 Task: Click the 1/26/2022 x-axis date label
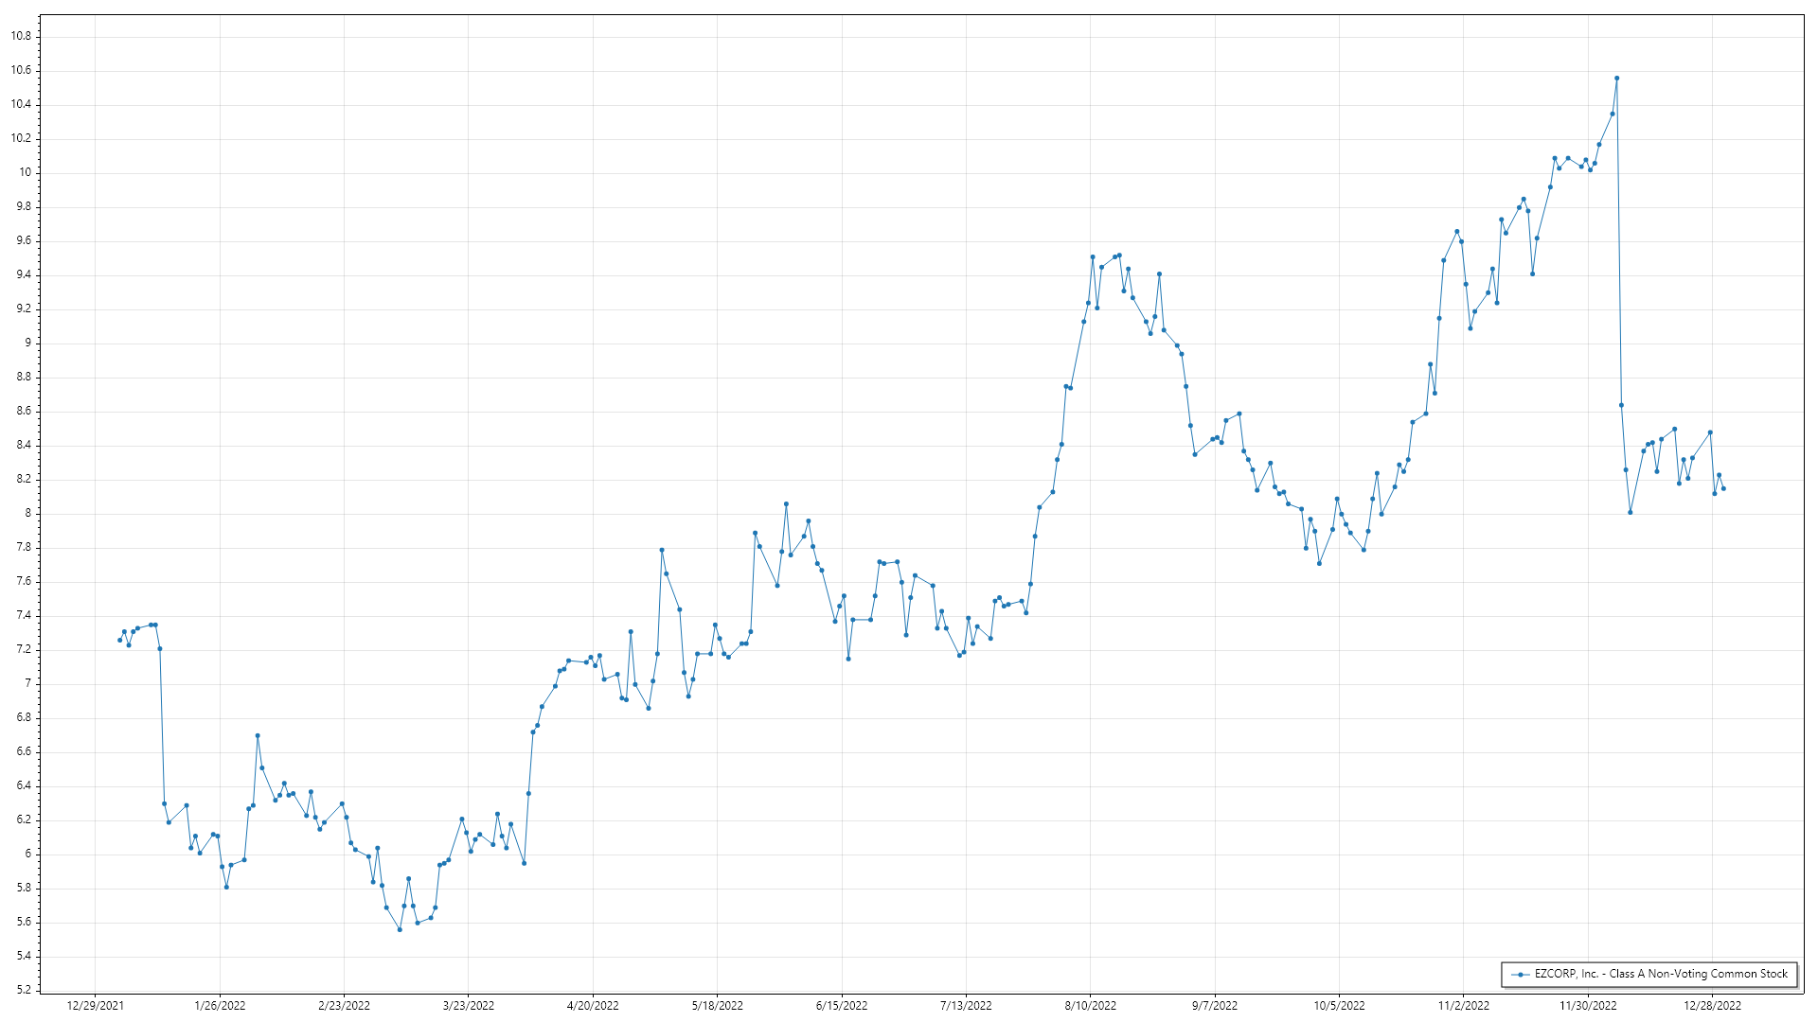220,1006
